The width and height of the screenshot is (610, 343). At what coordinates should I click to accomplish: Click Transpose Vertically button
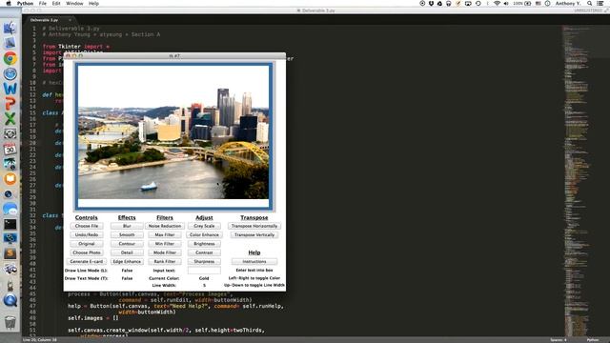[x=254, y=235]
